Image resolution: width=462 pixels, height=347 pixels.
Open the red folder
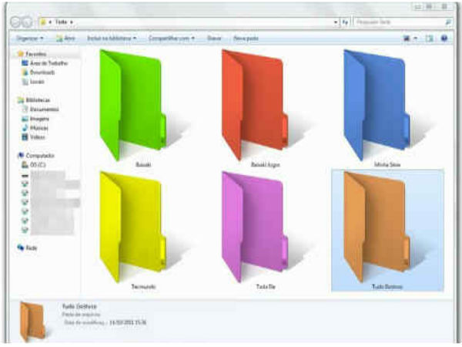pyautogui.click(x=254, y=104)
